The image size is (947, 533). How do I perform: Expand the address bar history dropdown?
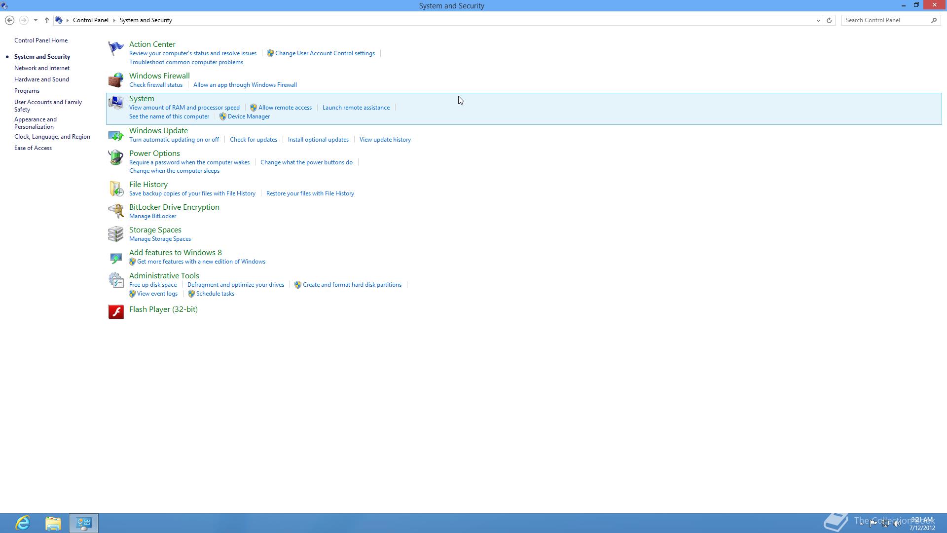click(x=818, y=20)
